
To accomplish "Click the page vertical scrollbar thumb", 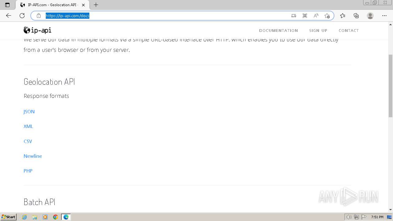I will point(391,86).
